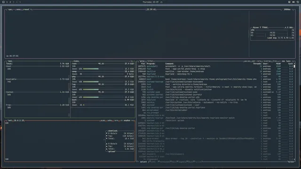Click the rightmost tray icon in top bar
Screen dimensions: 301x169
pyautogui.click(x=298, y=2)
